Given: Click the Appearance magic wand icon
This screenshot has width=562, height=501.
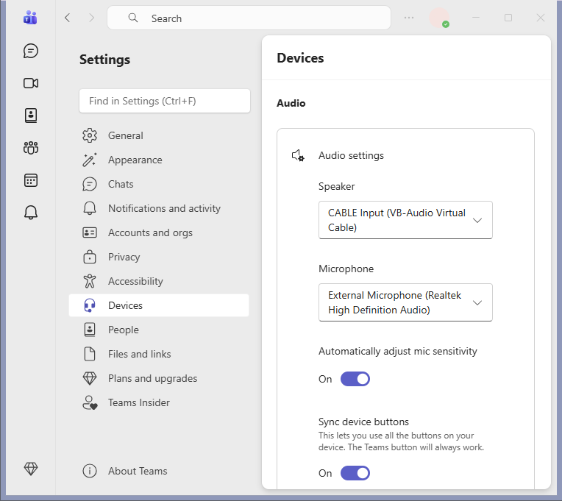Looking at the screenshot, I should [90, 160].
